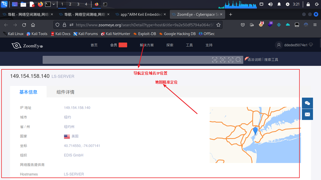Open a new browser tab
This screenshot has width=321, height=180.
(x=230, y=14)
